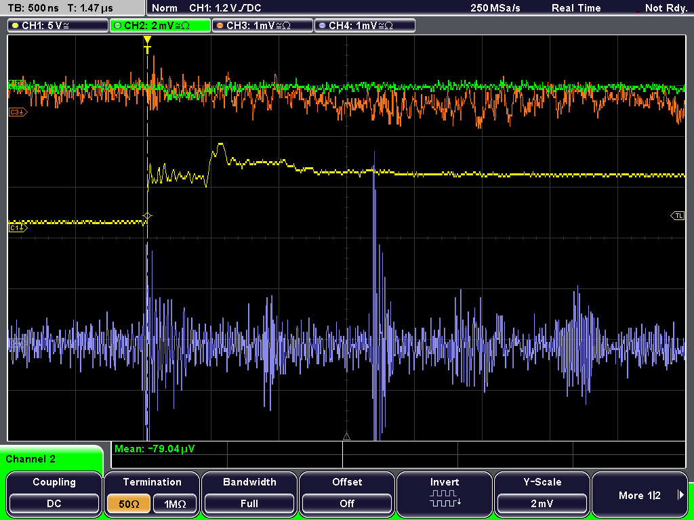Click the Norm trigger mode label
This screenshot has width=694, height=520.
pos(164,8)
